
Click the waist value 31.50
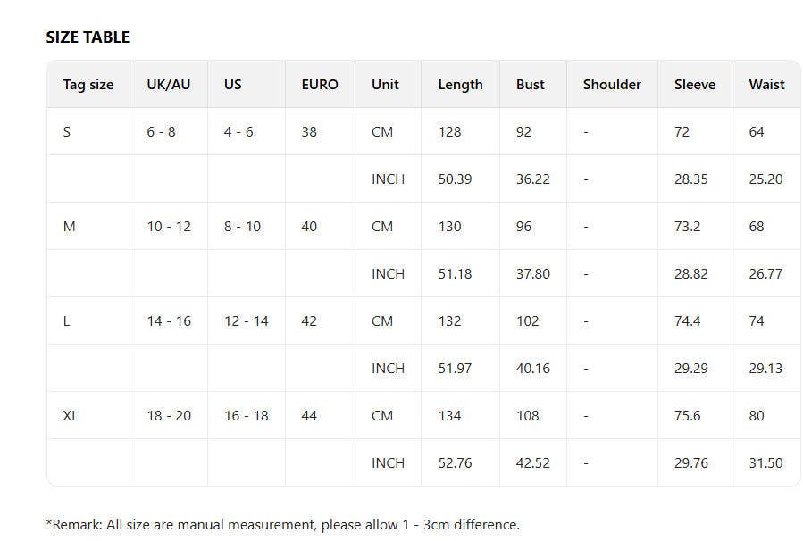[x=765, y=463]
